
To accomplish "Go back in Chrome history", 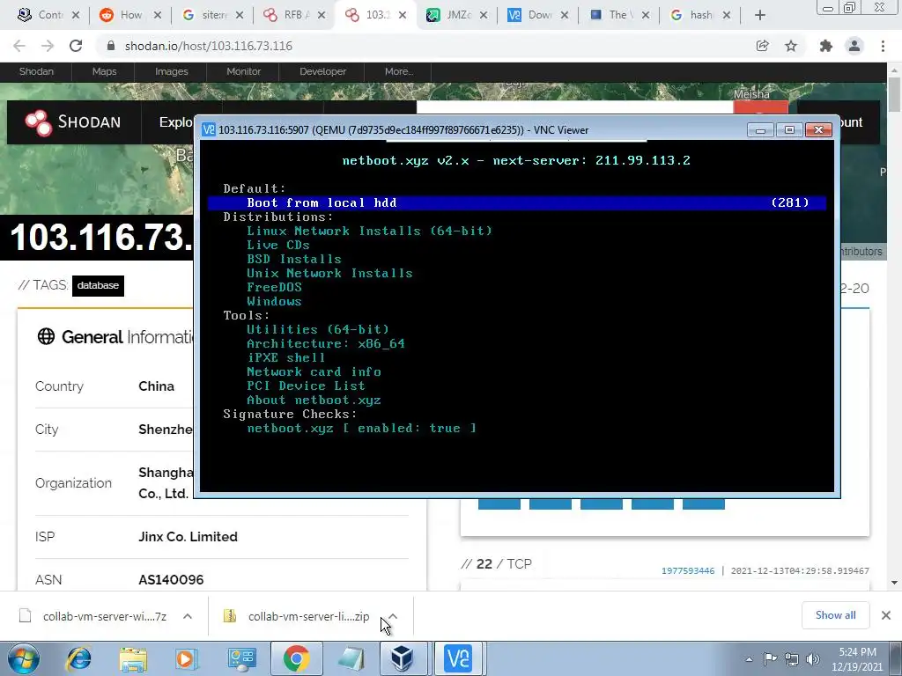I will [19, 46].
